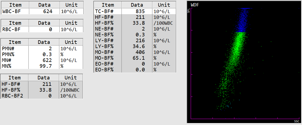
Task: Click the LY-BF# value 216
Action: coord(140,41)
